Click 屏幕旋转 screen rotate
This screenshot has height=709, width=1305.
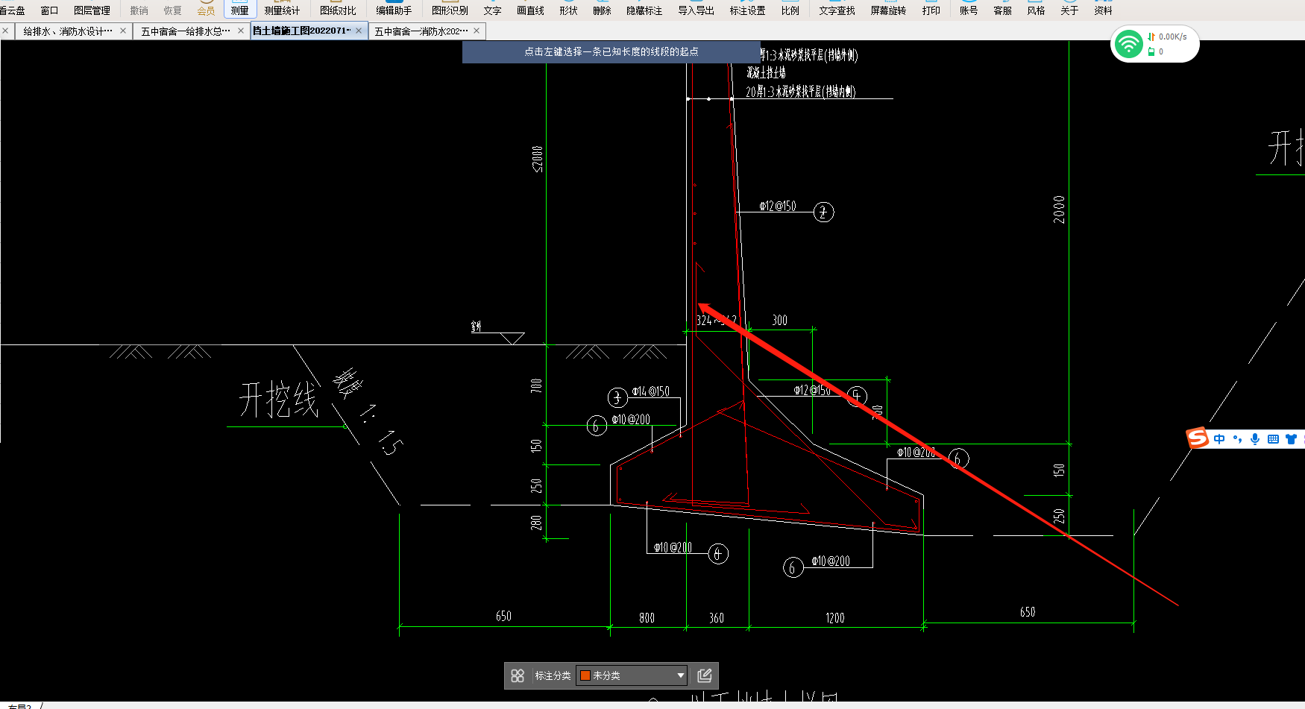[888, 10]
